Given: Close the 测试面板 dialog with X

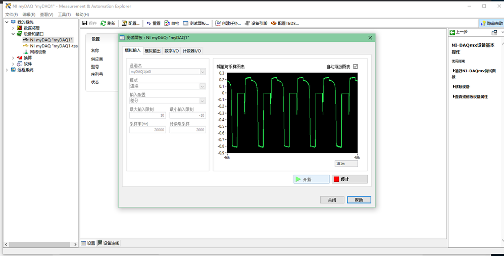Looking at the screenshot, I should [x=370, y=37].
